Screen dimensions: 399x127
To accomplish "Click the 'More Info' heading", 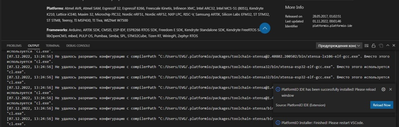I will tap(294, 7).
